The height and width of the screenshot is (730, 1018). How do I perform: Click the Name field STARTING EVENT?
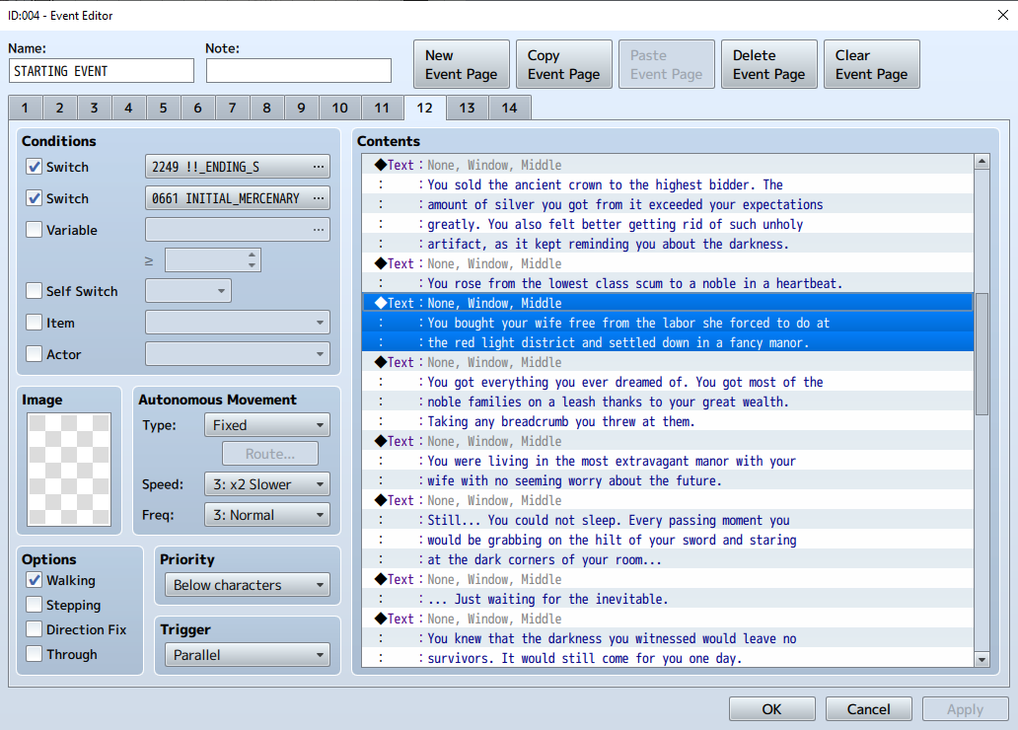[102, 71]
